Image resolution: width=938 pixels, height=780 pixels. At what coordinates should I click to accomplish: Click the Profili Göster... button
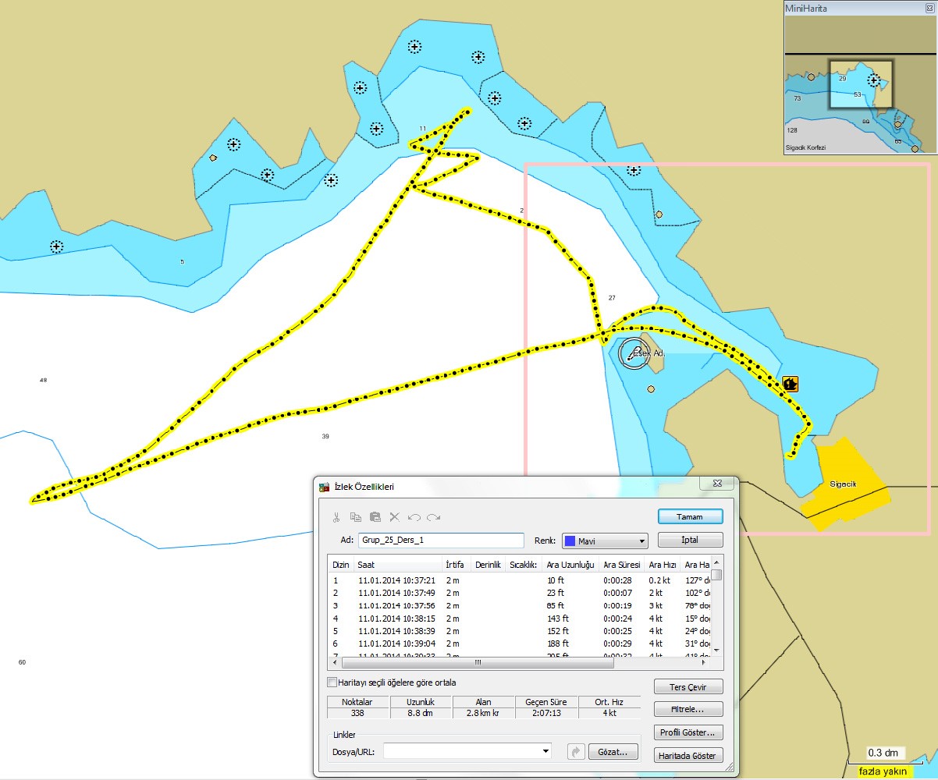[688, 732]
